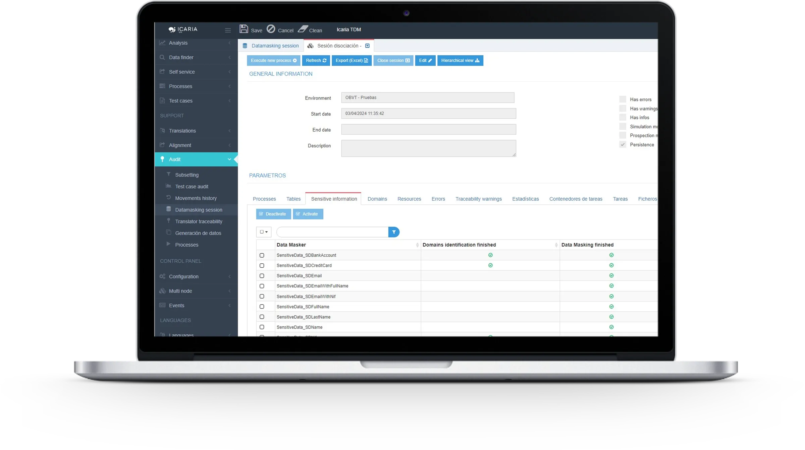805x450 pixels.
Task: Open Movements history in the sidebar
Action: [x=196, y=198]
